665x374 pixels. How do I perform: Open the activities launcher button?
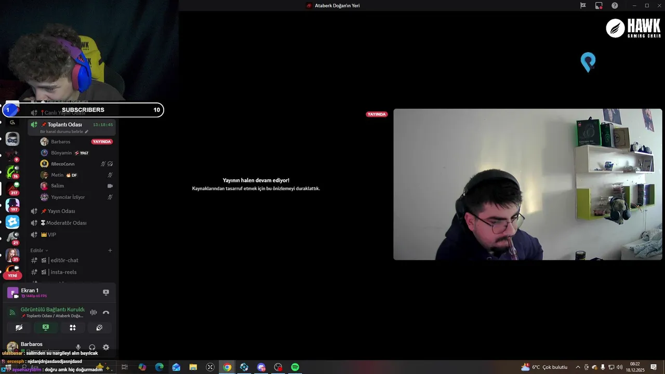73,328
